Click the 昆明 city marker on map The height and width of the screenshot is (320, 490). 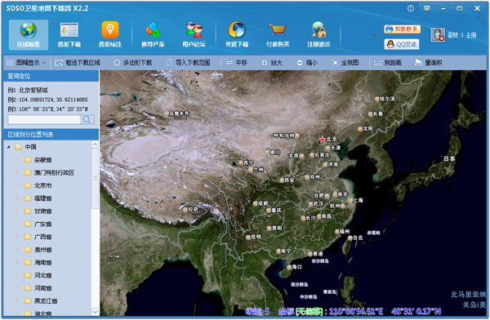(x=248, y=238)
